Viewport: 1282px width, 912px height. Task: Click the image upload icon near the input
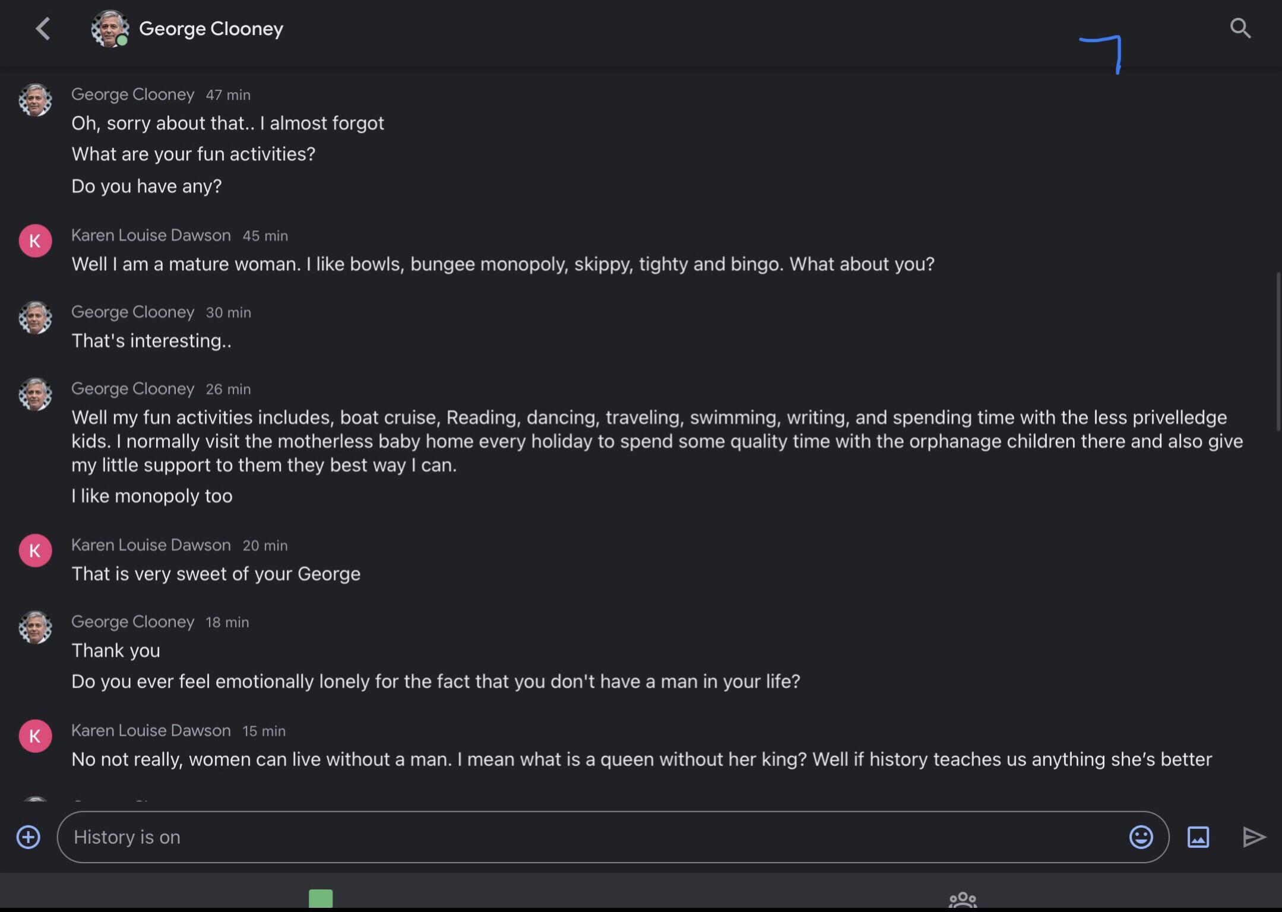pos(1198,837)
